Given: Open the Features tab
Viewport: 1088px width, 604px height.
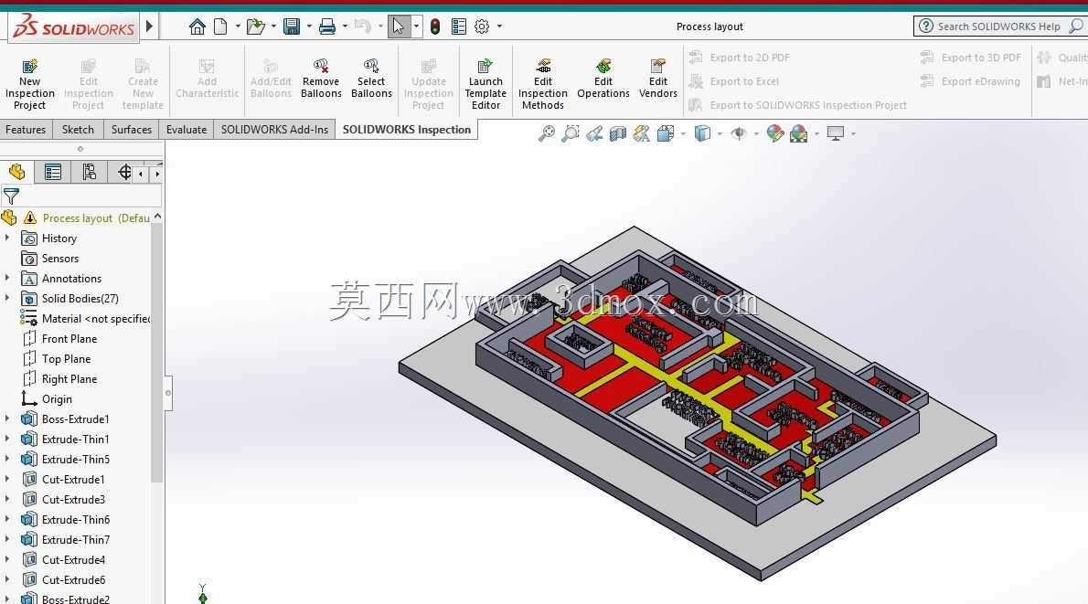Looking at the screenshot, I should 26,130.
